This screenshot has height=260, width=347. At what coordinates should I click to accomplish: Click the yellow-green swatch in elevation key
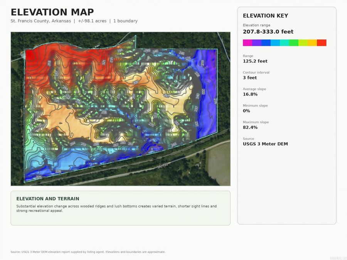[303, 43]
